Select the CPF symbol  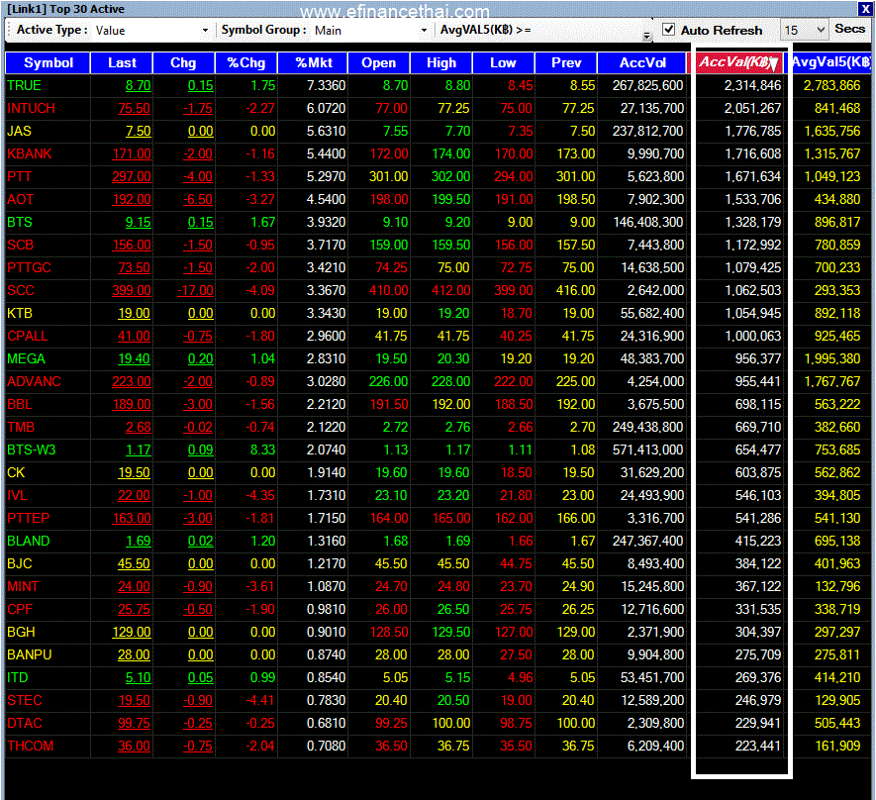coord(20,610)
